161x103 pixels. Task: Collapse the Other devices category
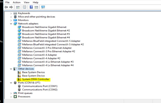pos(11,69)
